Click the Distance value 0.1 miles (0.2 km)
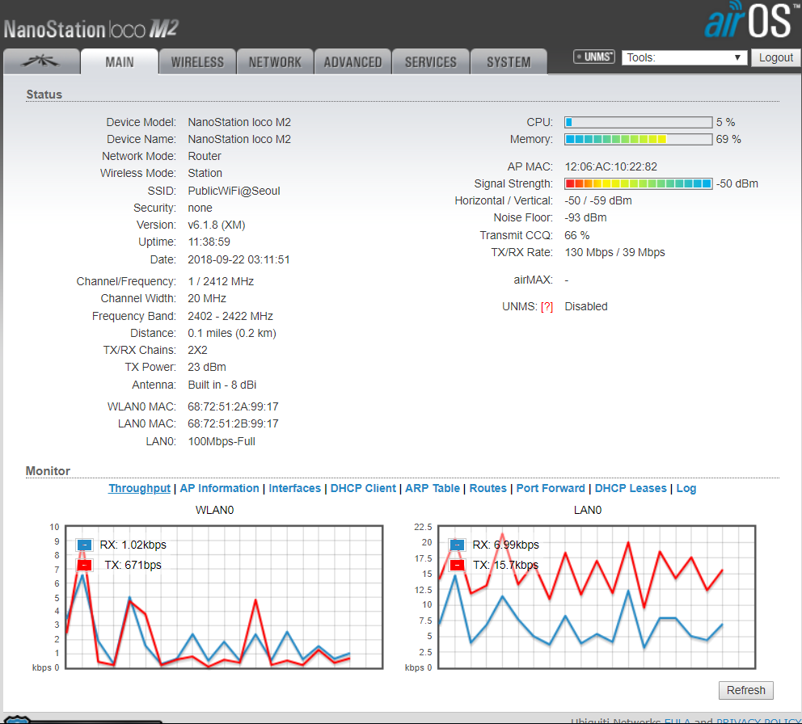Screen dimensions: 802x724 point(232,334)
